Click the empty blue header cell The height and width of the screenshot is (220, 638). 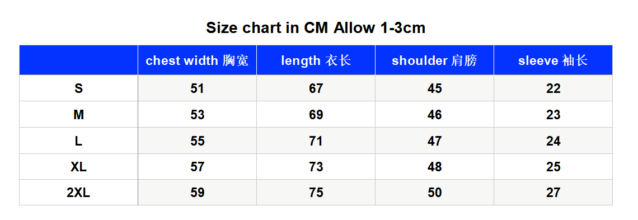point(78,60)
